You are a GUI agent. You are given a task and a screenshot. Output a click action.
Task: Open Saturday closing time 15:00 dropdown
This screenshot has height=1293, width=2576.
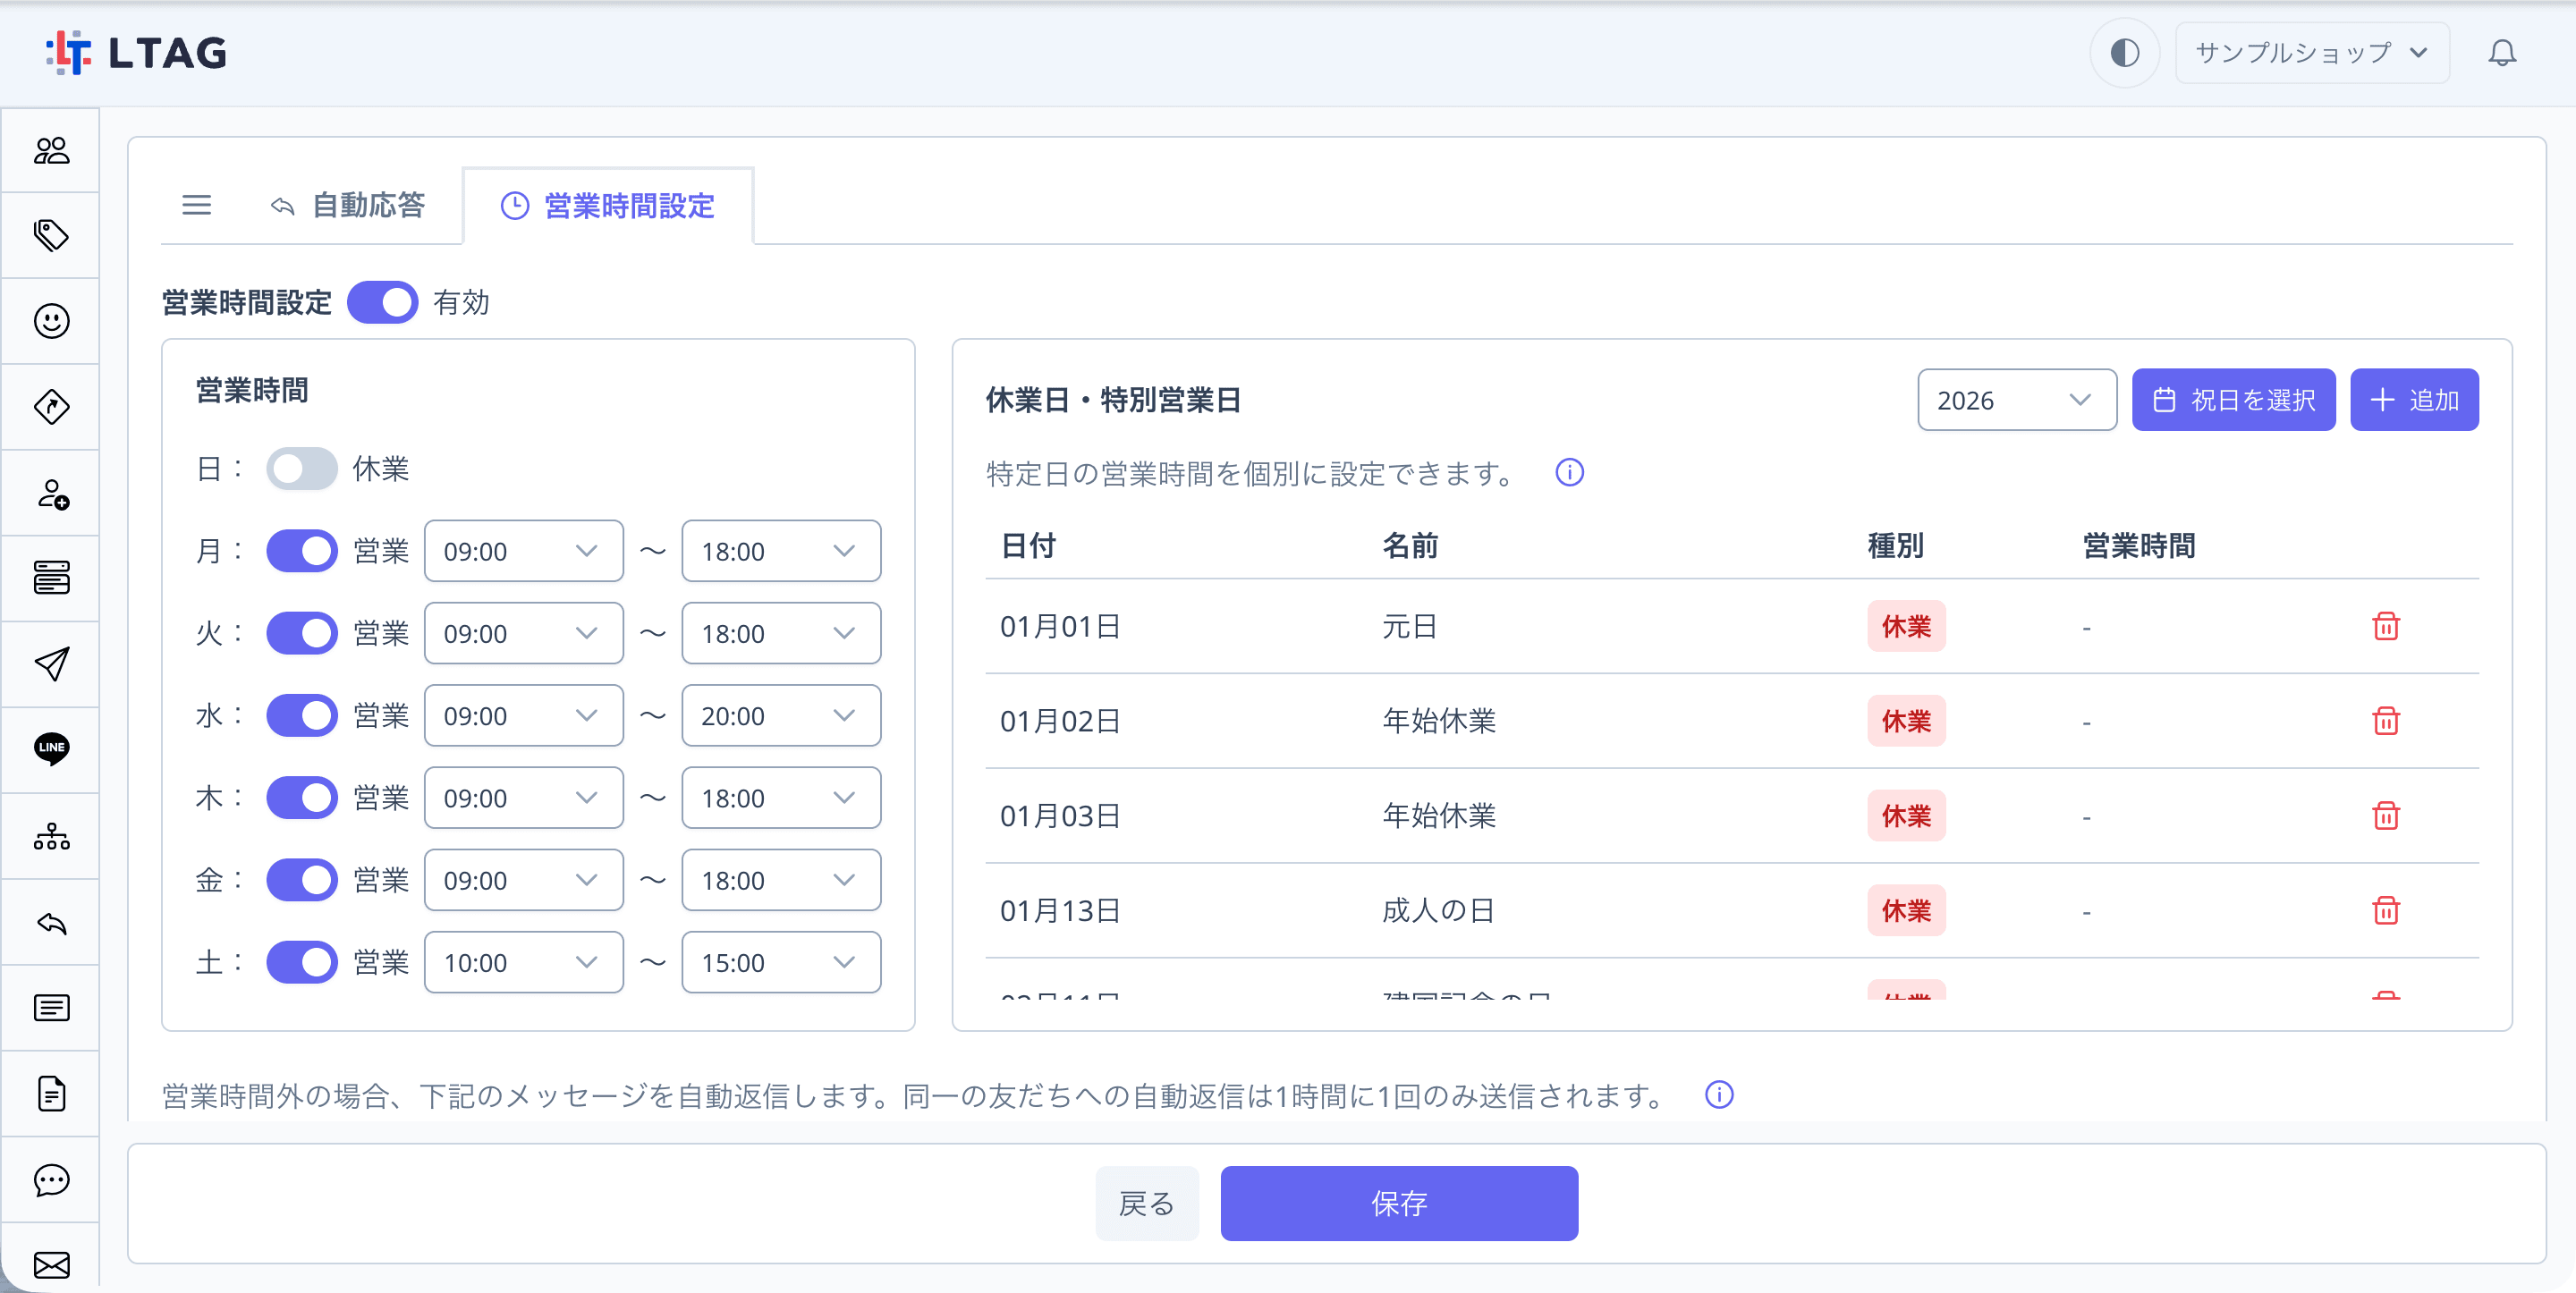[x=780, y=962]
